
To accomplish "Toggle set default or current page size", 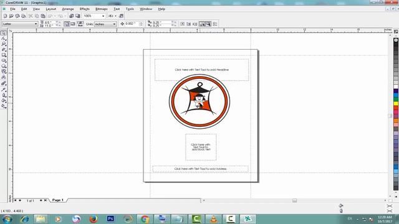I will [x=80, y=24].
